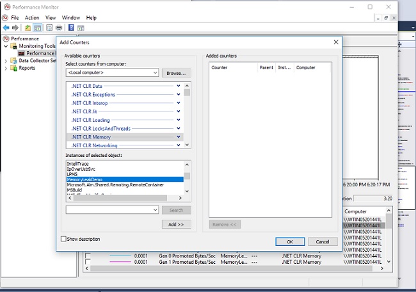Expand the Data Collector Sets tree node
The height and width of the screenshot is (292, 416).
(6, 61)
